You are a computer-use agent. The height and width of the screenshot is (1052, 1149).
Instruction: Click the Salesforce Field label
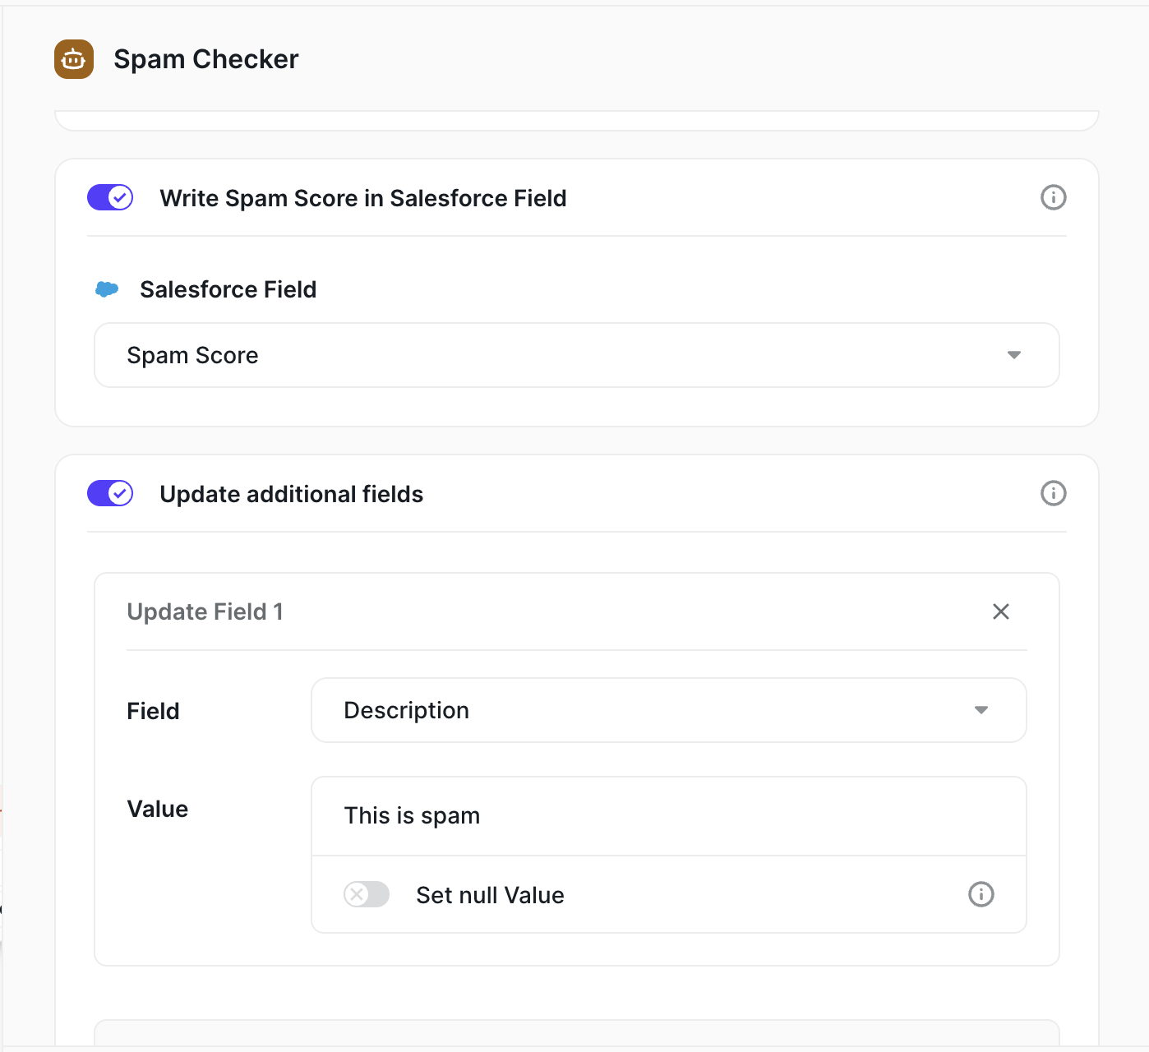[x=228, y=289]
